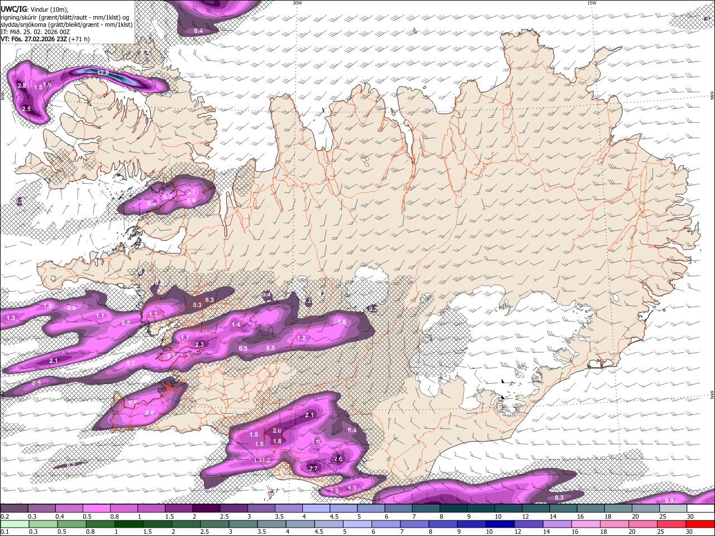Click the 2.3 precipitation value on the map
The image size is (715, 536).
[199, 345]
